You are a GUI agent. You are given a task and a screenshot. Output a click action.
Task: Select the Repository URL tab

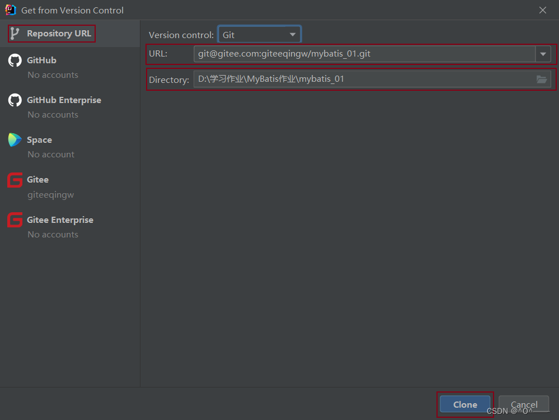59,34
